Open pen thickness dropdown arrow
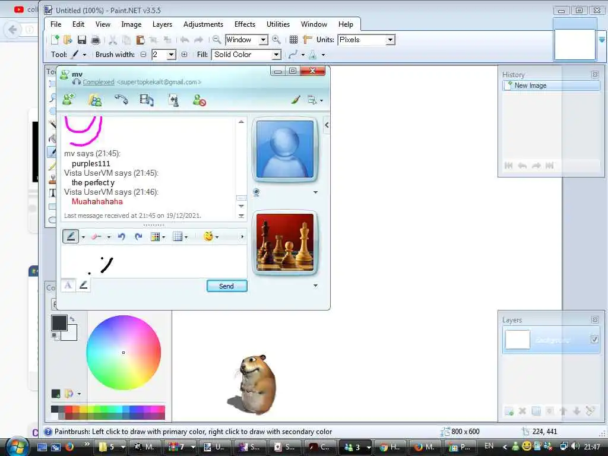Viewport: 608px width, 456px height. [83, 237]
